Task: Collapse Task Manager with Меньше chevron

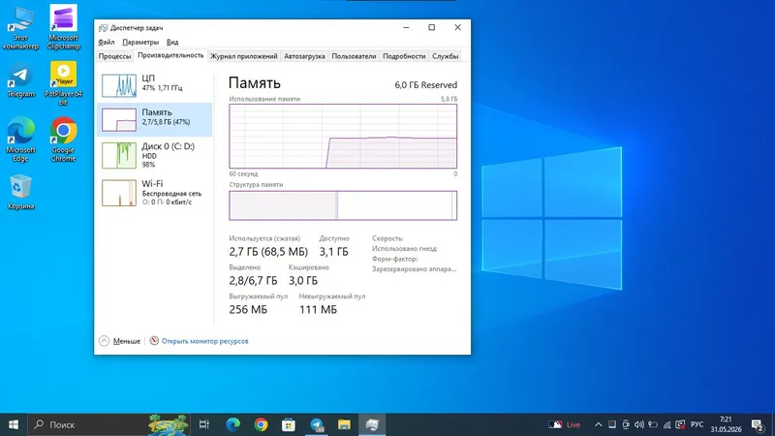Action: (105, 341)
